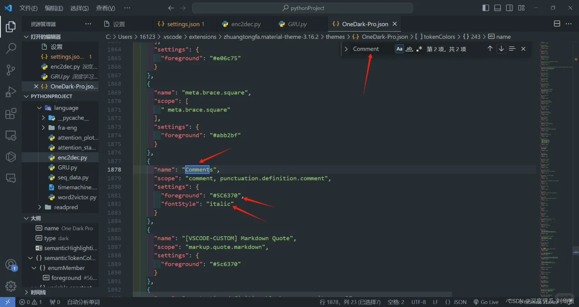Collapse the 打开的编辑器 section
The height and width of the screenshot is (307, 579).
[26, 37]
